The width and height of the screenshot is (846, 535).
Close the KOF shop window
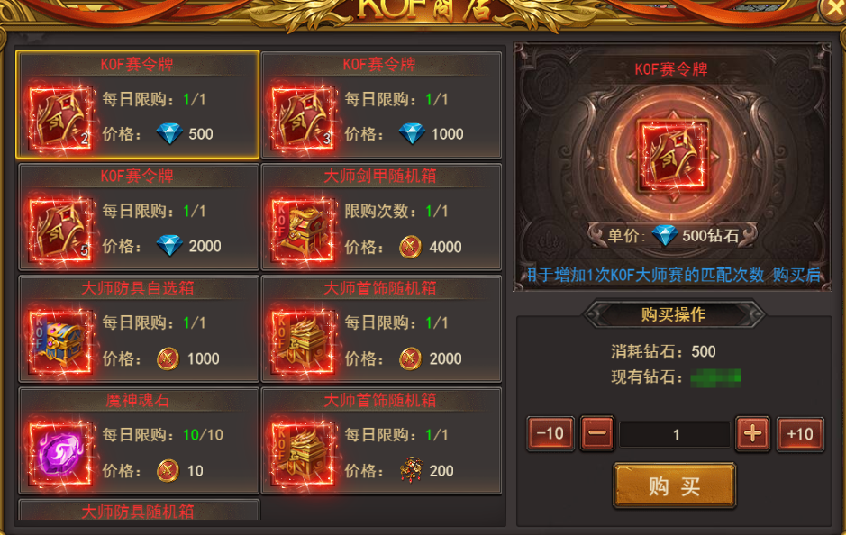(832, 9)
